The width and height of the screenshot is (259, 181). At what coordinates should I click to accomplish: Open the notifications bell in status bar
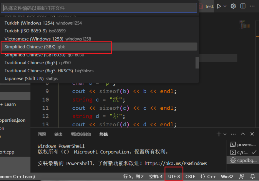click(252, 177)
